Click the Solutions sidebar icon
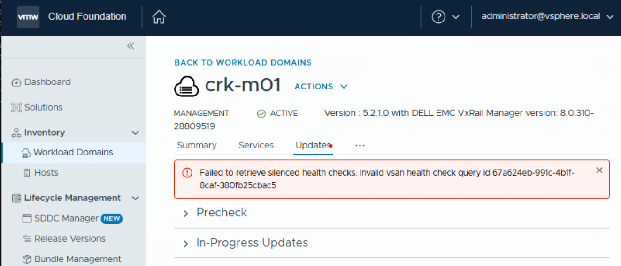The width and height of the screenshot is (621, 266). [16, 108]
